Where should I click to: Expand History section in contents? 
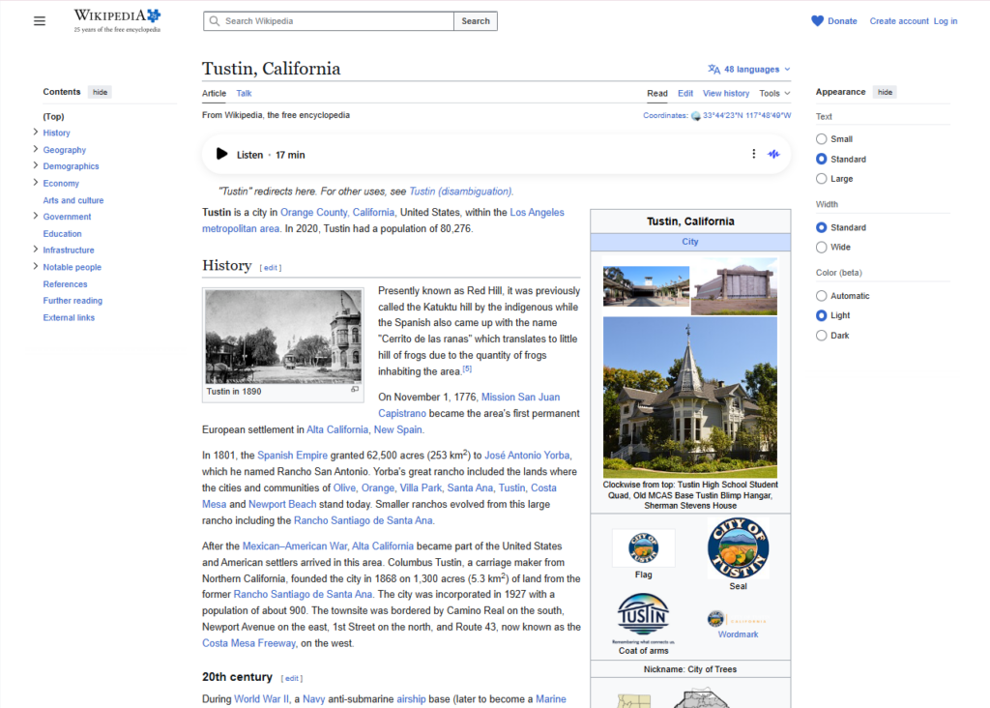pos(36,132)
